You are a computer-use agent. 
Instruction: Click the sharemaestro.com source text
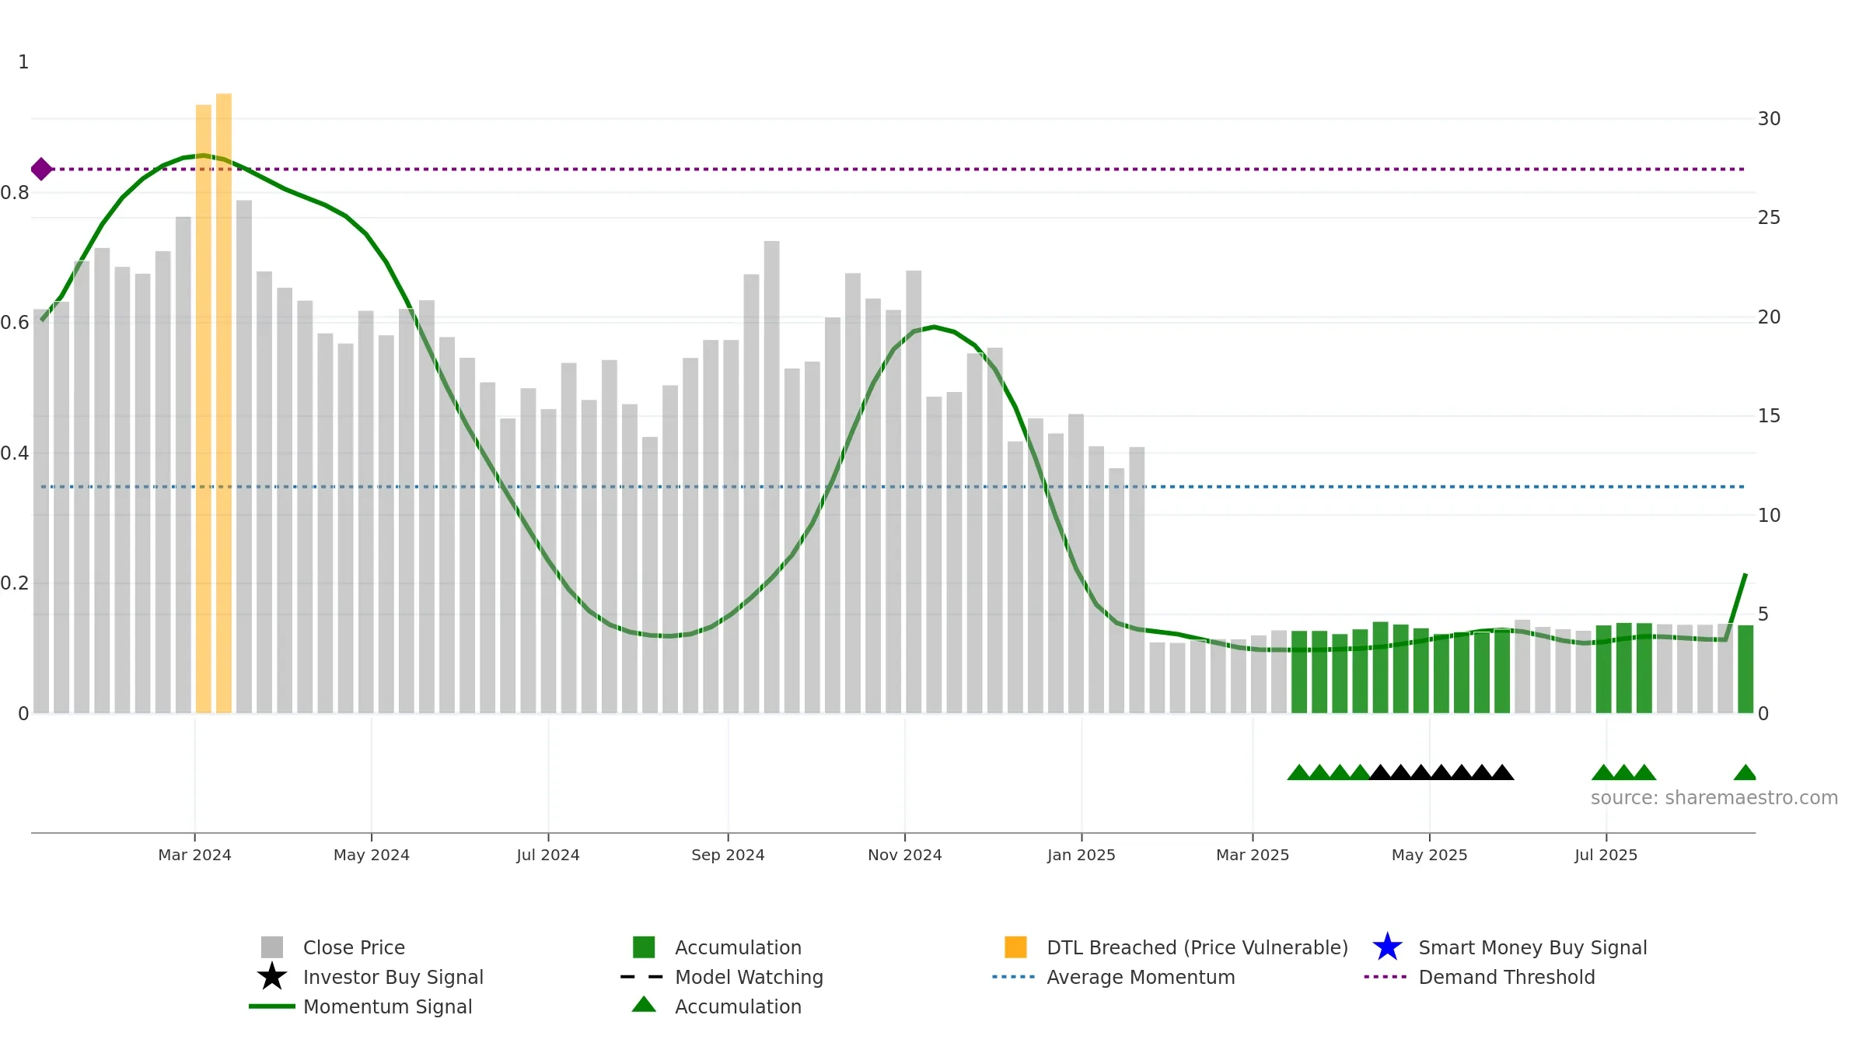(1714, 798)
